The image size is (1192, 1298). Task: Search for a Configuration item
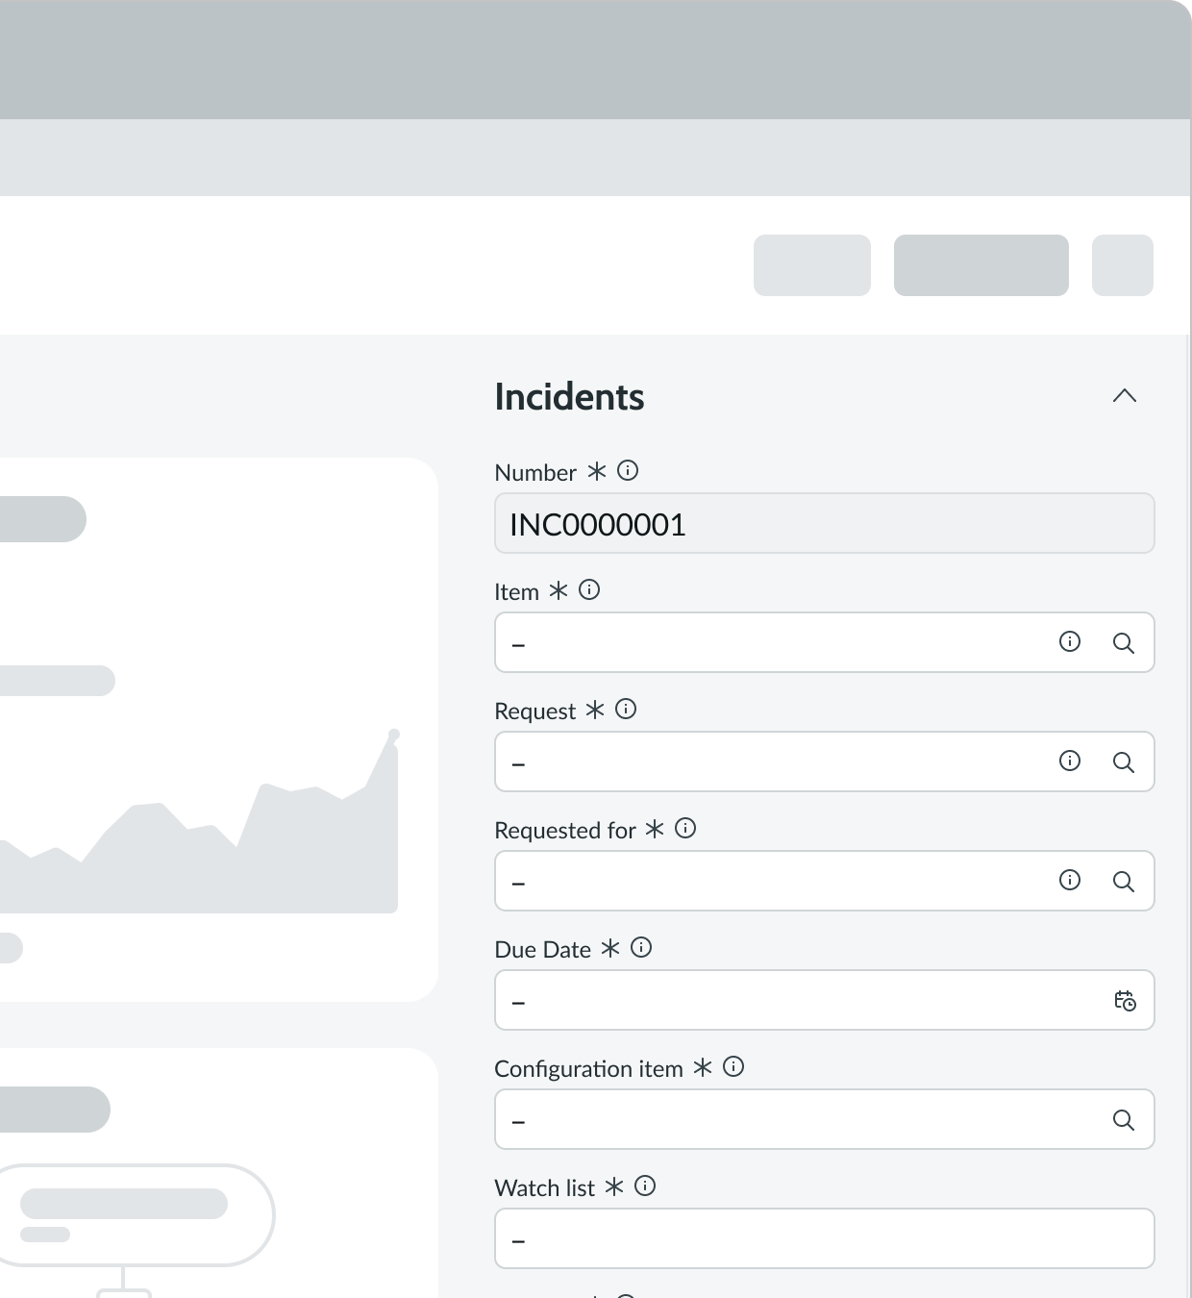pyautogui.click(x=1124, y=1119)
